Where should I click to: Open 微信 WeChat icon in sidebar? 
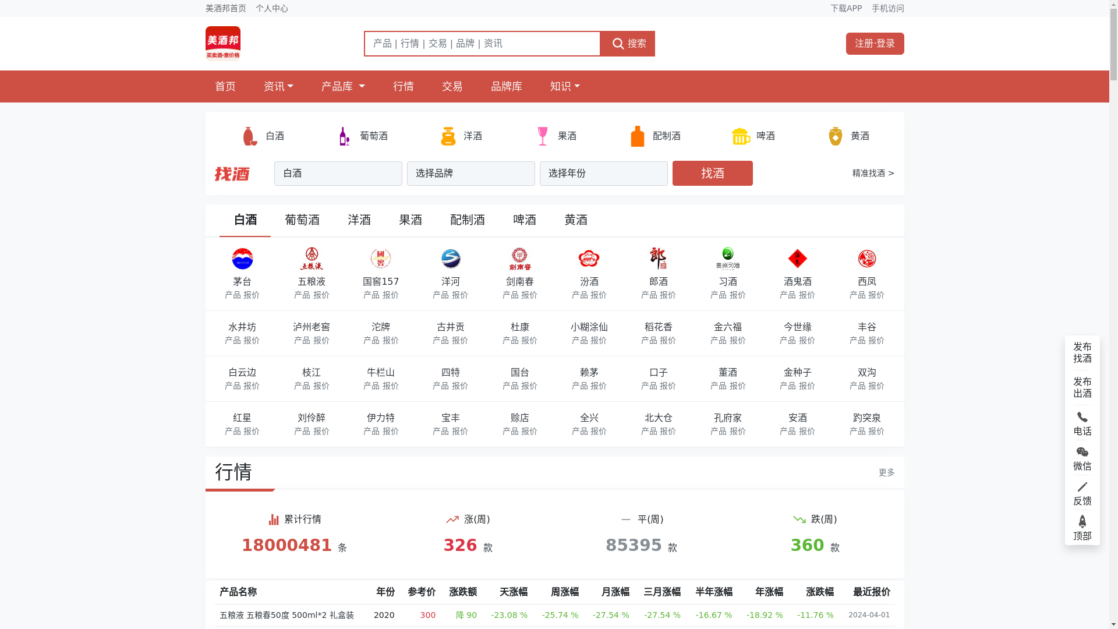coord(1082,452)
